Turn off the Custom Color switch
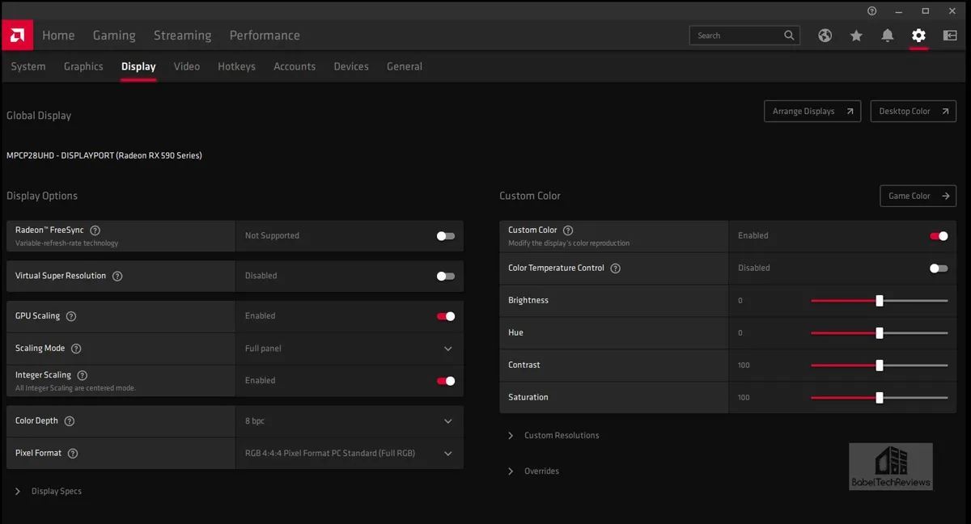The height and width of the screenshot is (524, 971). pos(939,236)
